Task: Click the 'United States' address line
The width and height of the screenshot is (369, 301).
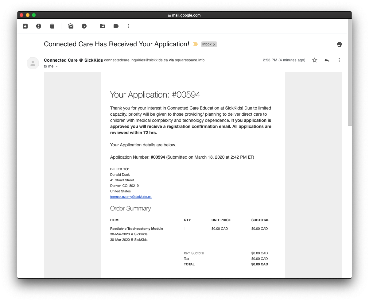Action: 120,191
